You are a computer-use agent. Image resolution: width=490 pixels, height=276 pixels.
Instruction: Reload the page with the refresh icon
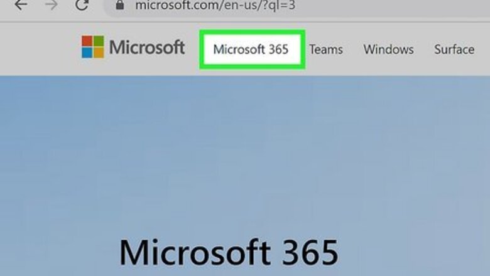82,4
